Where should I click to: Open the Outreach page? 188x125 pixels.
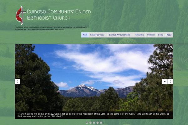tap(151, 35)
